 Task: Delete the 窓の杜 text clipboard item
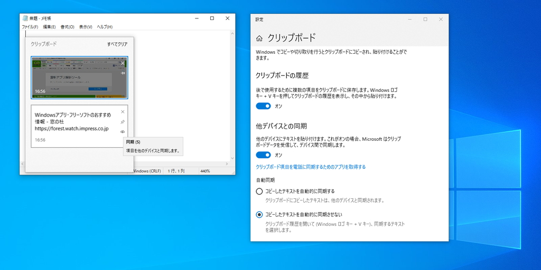click(x=123, y=112)
